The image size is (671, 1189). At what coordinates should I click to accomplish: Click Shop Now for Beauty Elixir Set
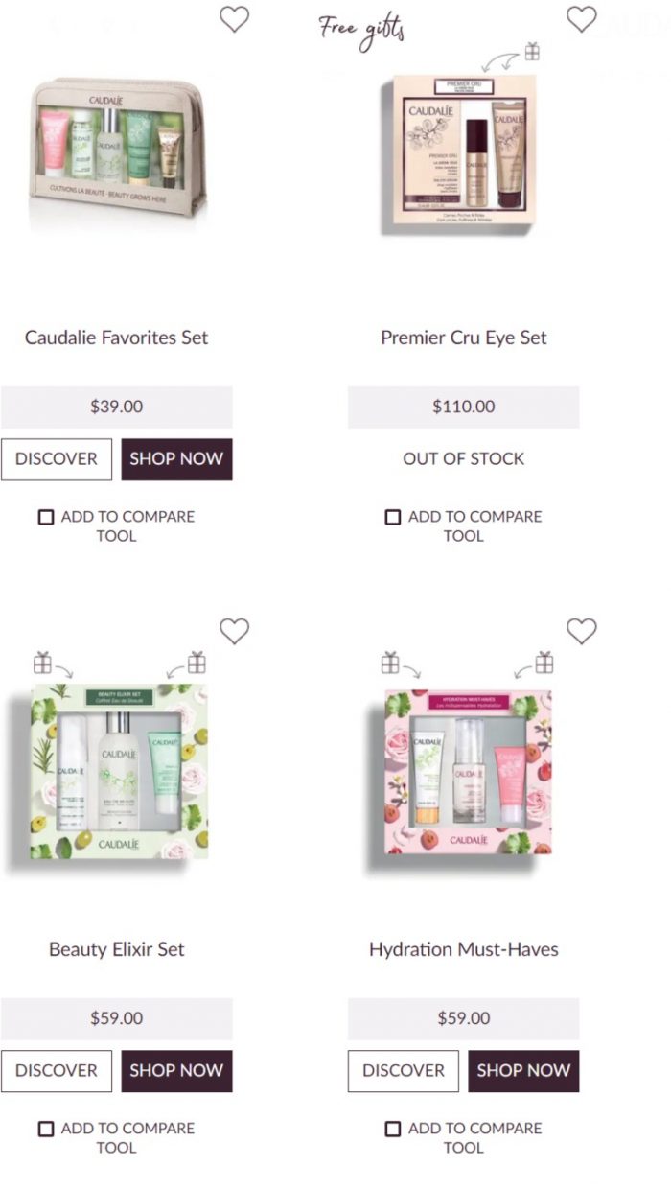(176, 1071)
